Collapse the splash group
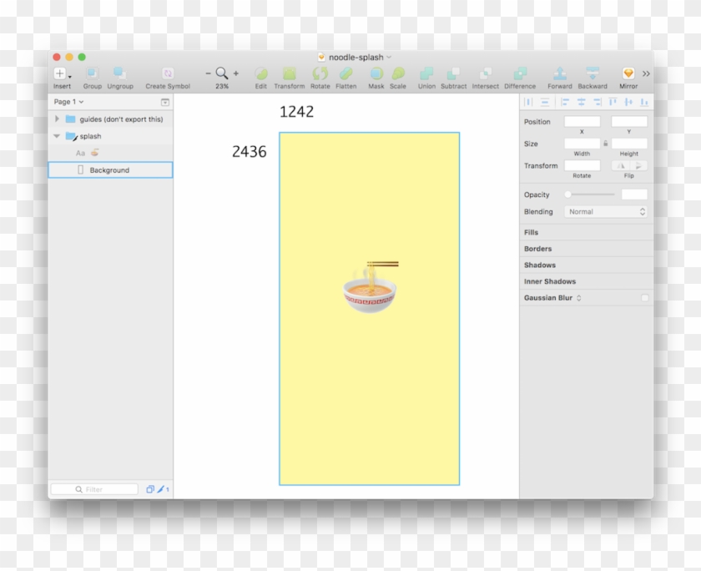The height and width of the screenshot is (571, 701). click(57, 136)
